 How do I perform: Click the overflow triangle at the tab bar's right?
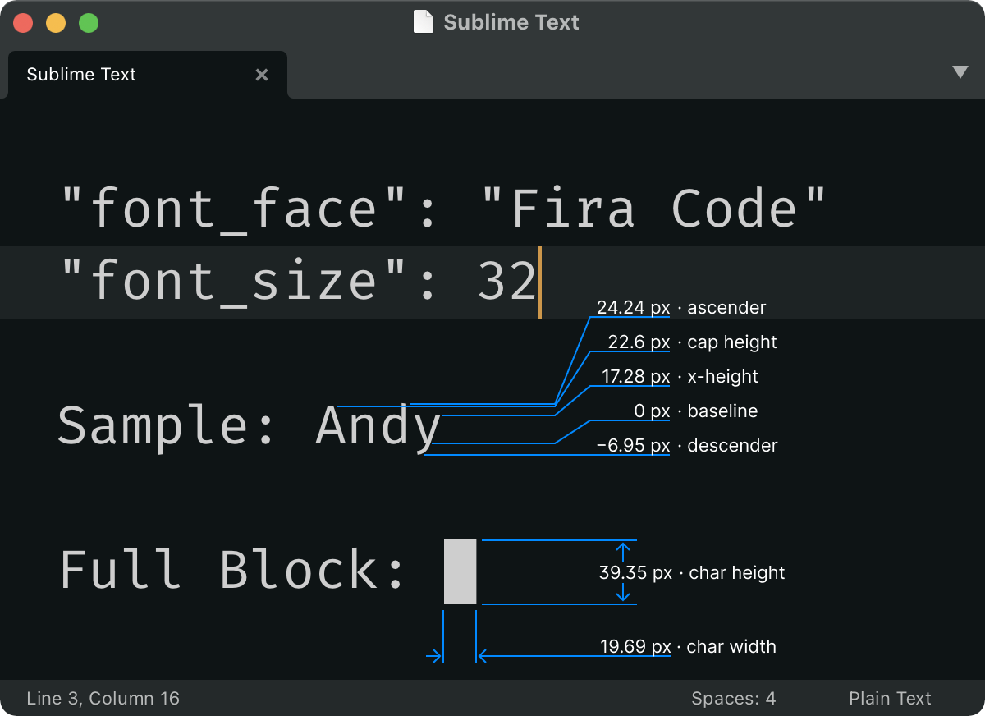(960, 72)
